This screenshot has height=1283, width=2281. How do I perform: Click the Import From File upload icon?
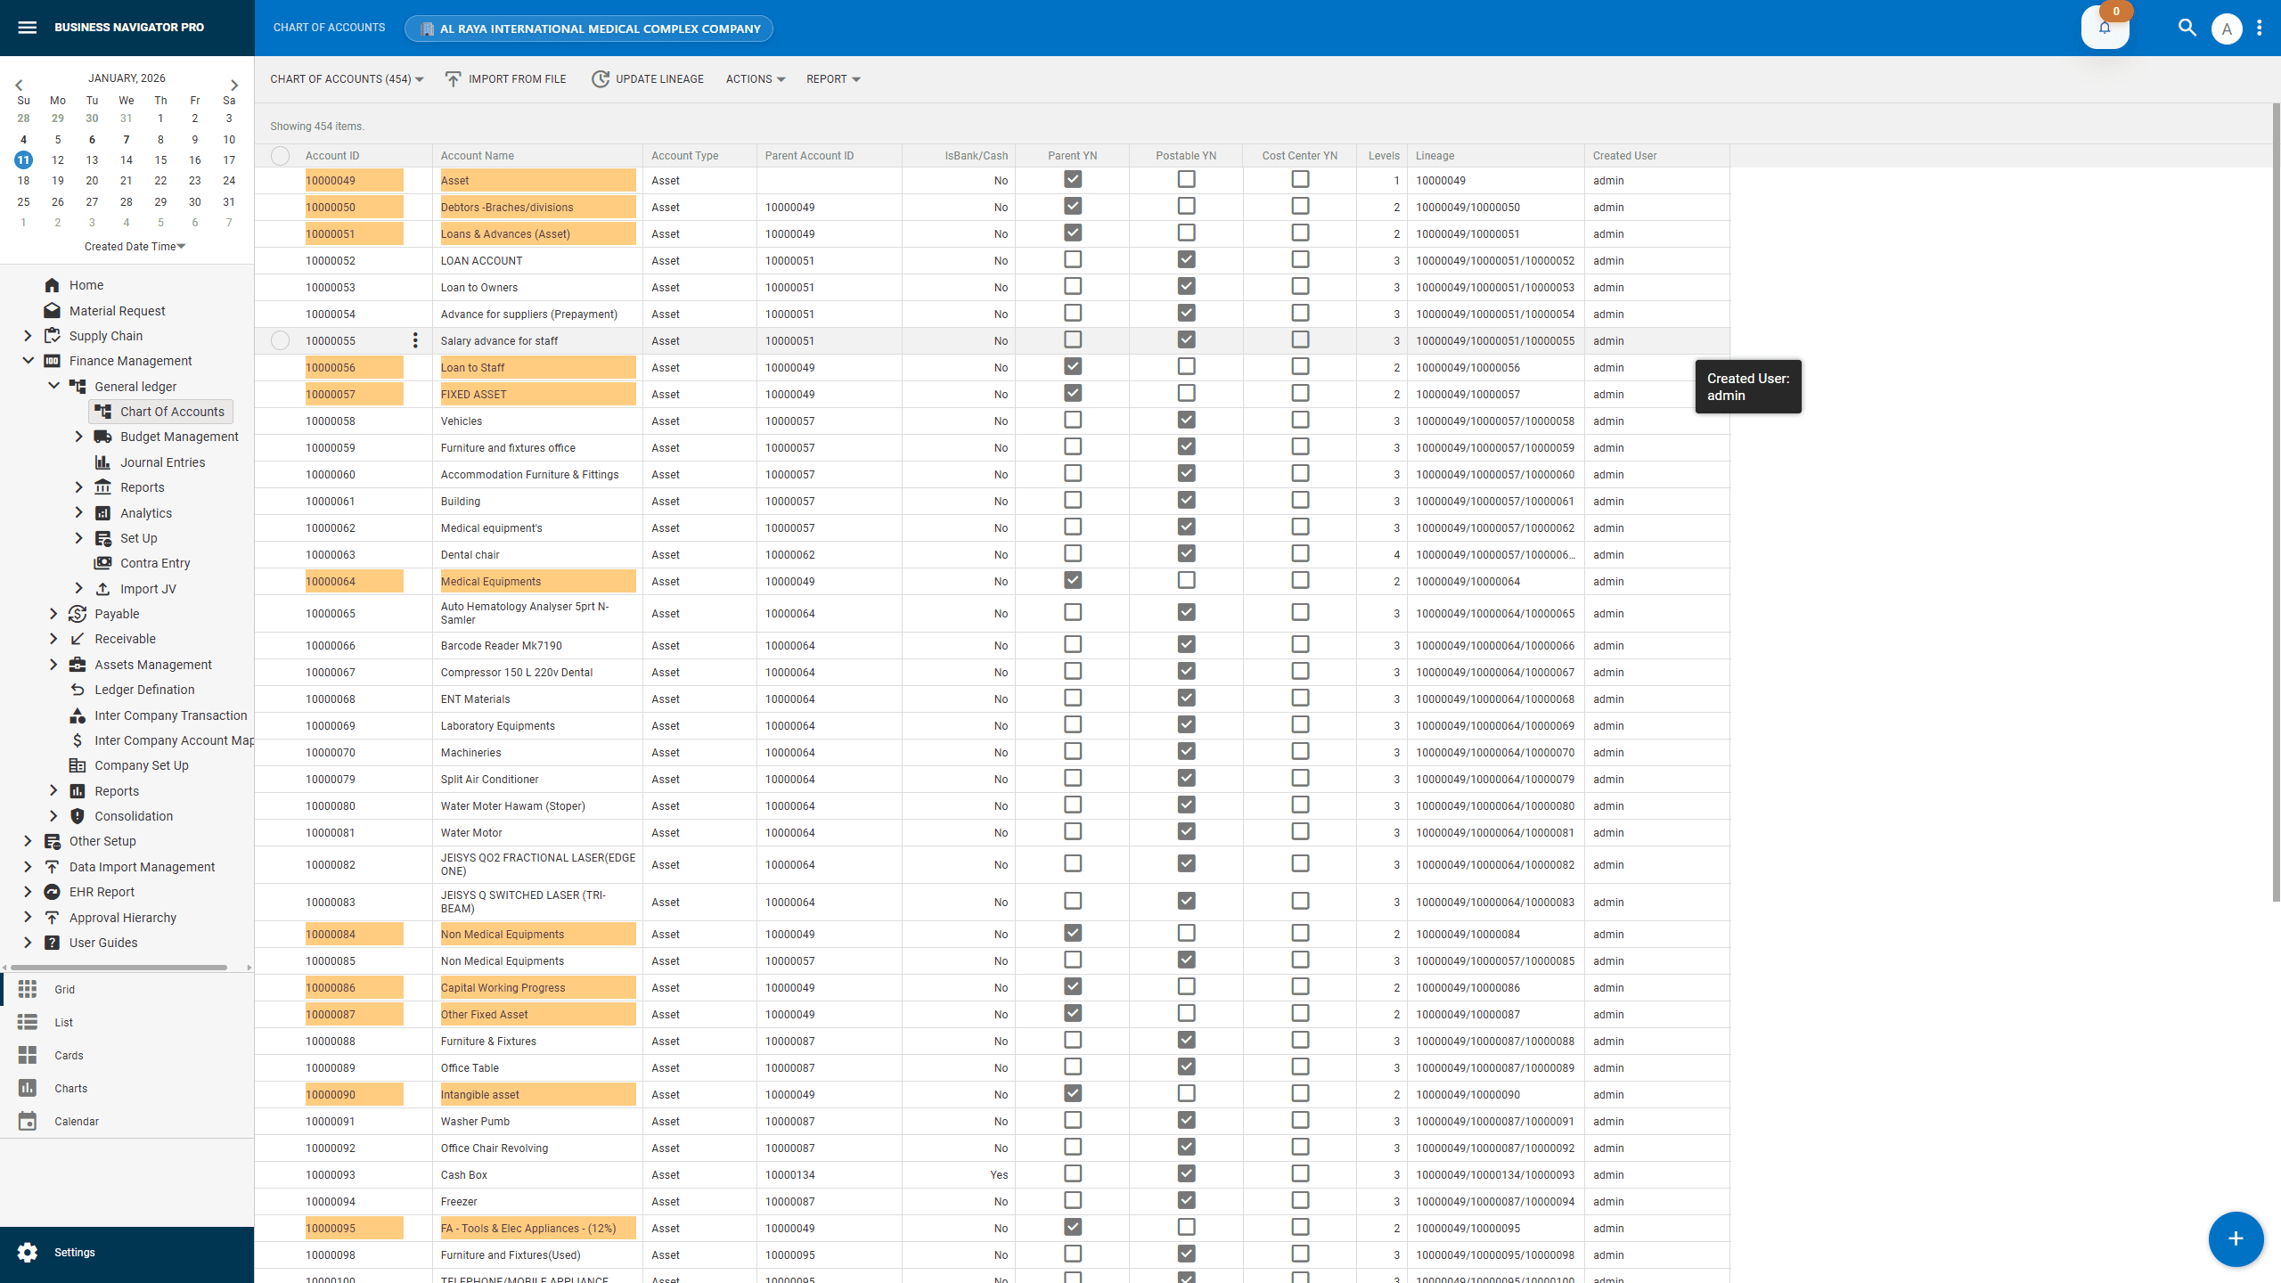point(454,78)
